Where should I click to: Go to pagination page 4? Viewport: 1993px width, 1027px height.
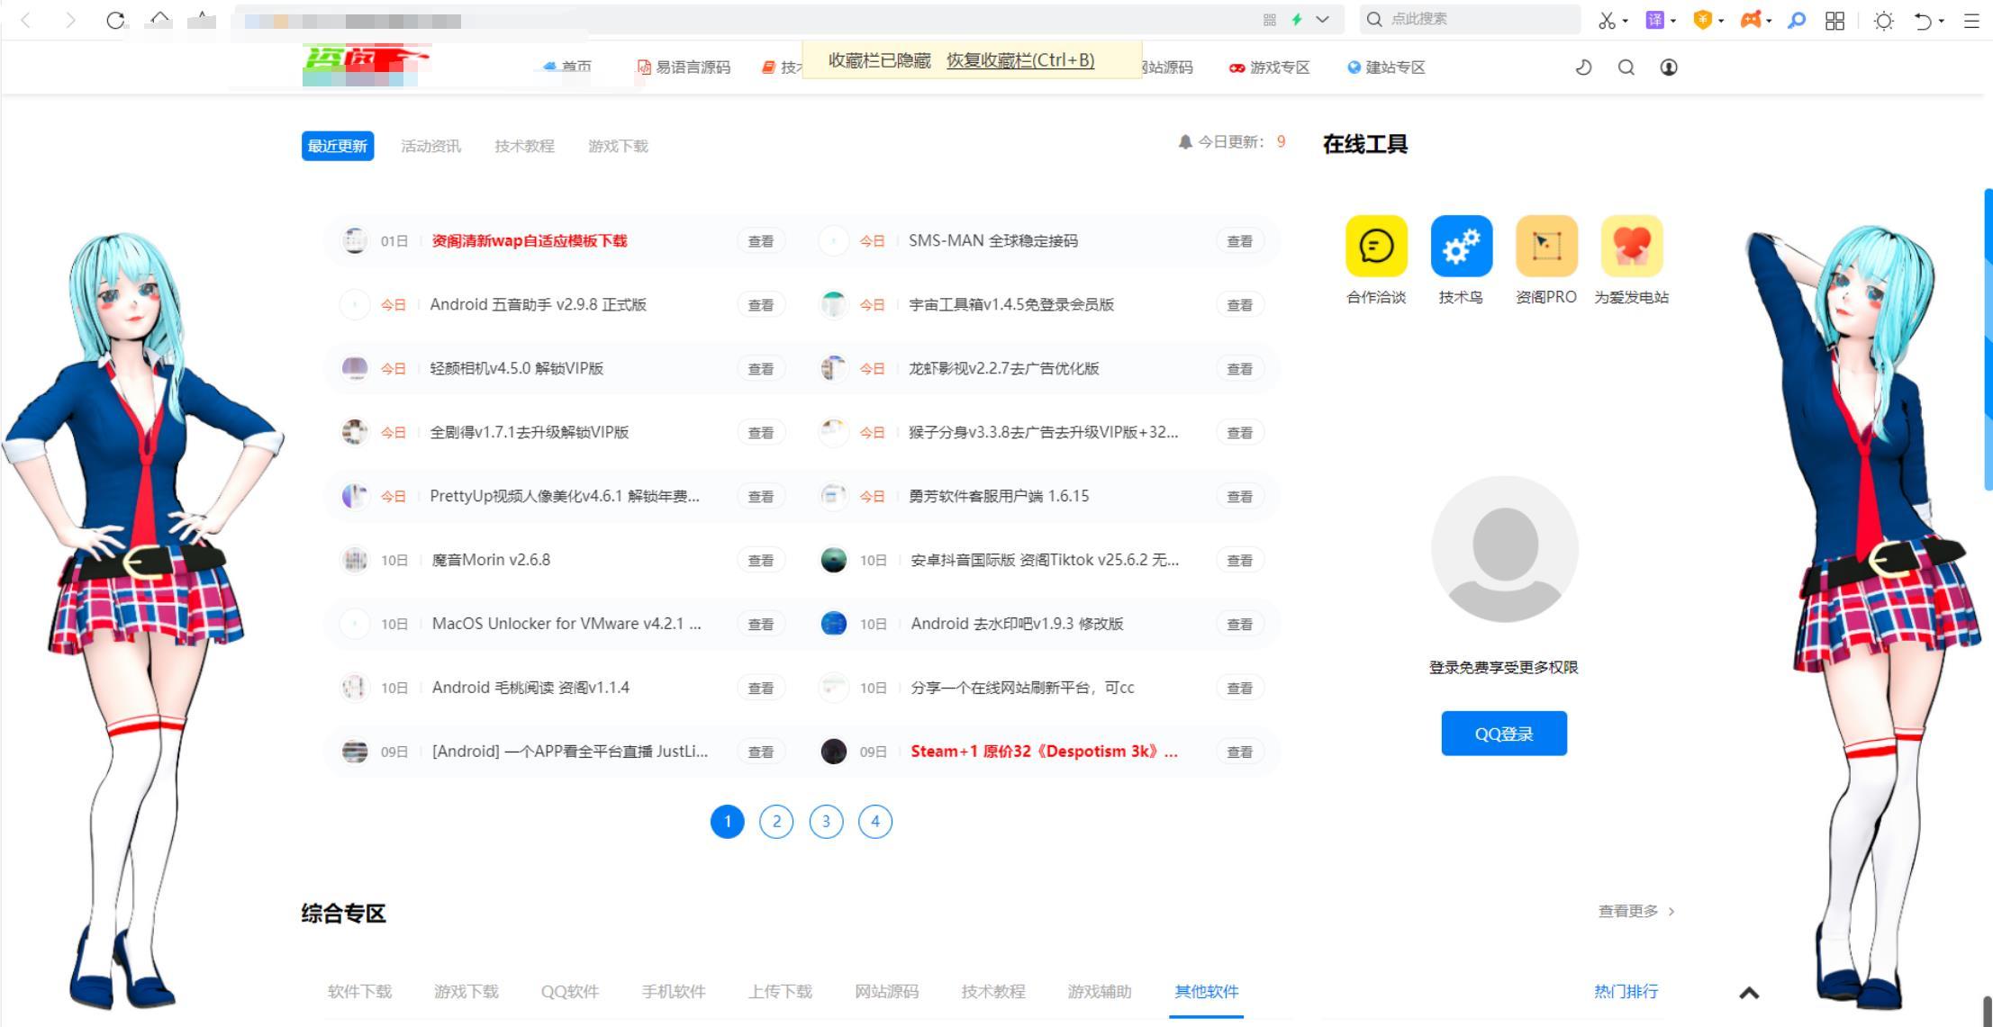875,821
